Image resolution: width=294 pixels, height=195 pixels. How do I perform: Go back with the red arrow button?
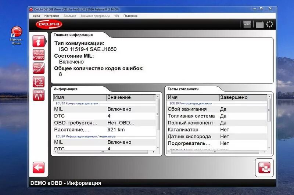tap(39, 168)
